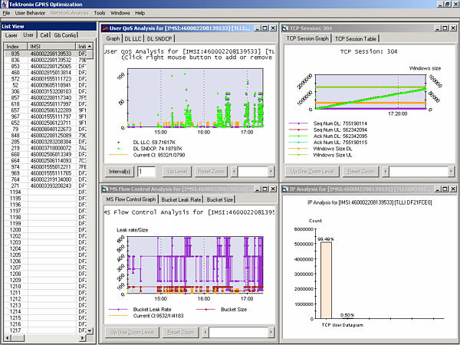Click the User QoS Analysis window icon
Screen dimensions: 460x345
click(x=105, y=28)
